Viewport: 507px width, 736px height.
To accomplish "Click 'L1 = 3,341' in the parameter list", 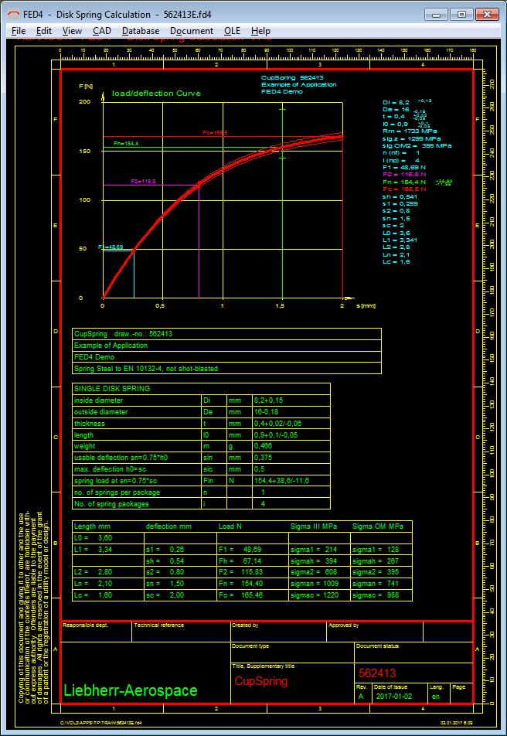I will 400,240.
